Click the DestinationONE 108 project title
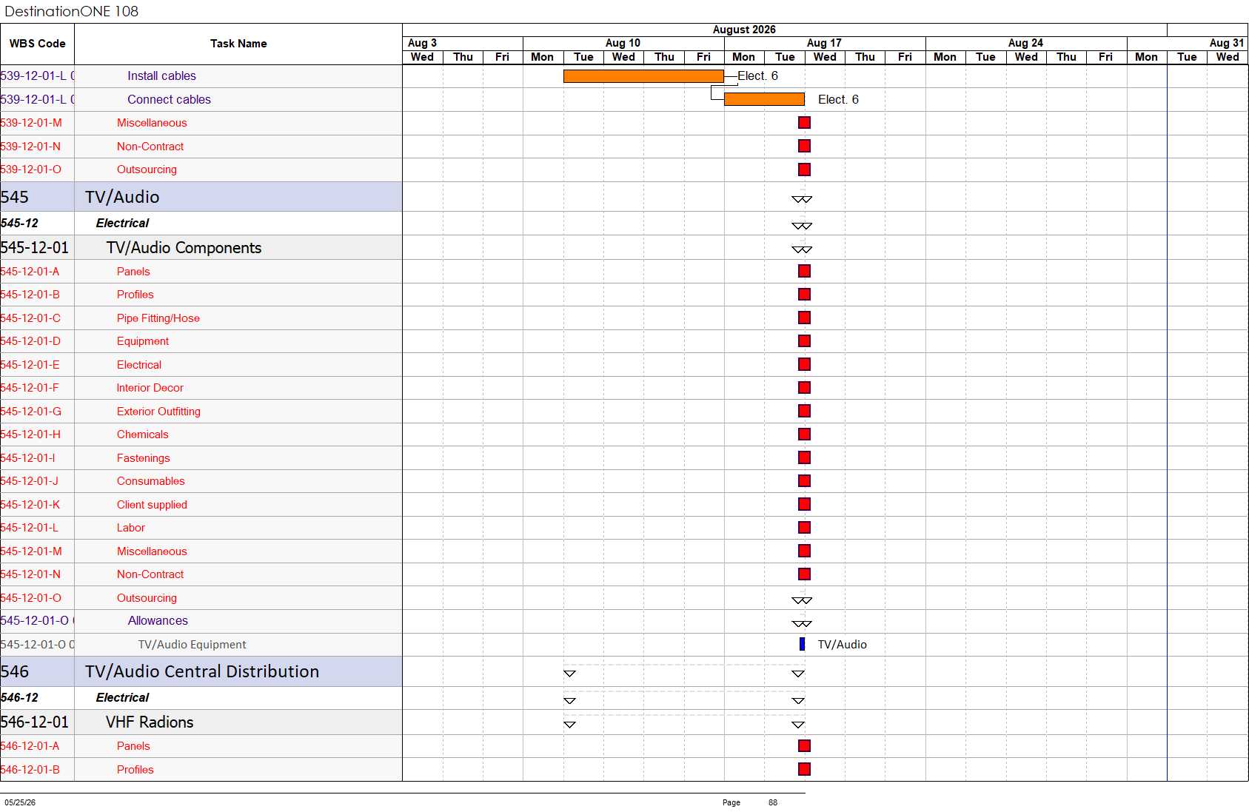1249x812 pixels. [71, 11]
